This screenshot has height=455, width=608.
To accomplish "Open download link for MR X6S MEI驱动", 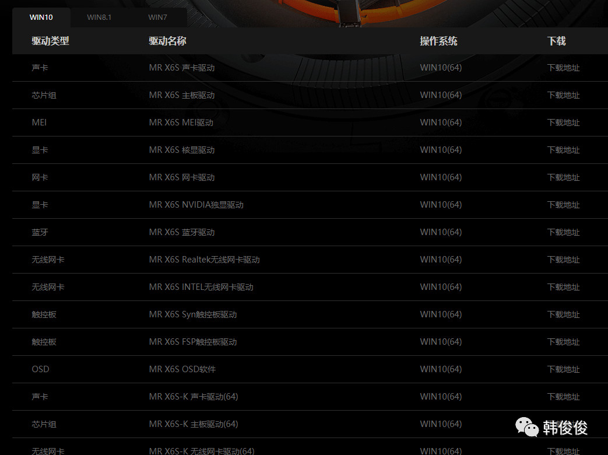I will 563,123.
